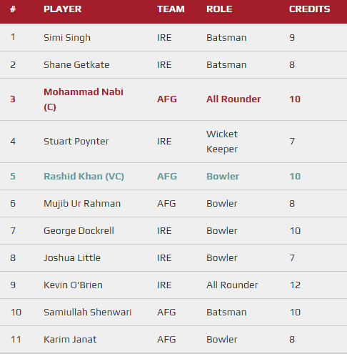The height and width of the screenshot is (354, 347).
Task: Select Joshua Little in the table
Action: tap(72, 258)
